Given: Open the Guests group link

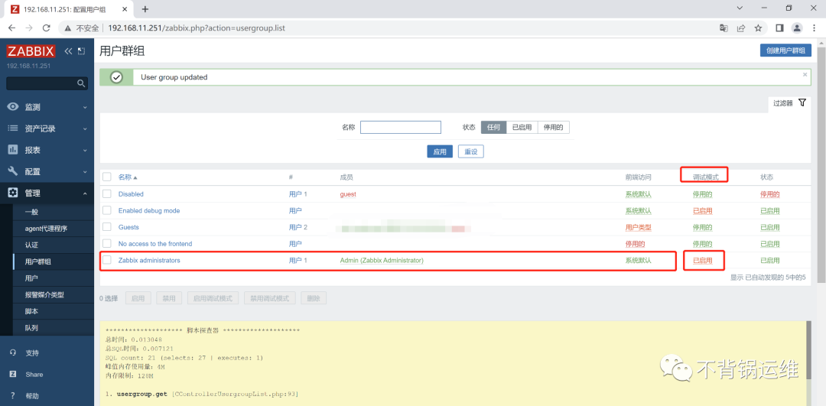Looking at the screenshot, I should pos(128,227).
